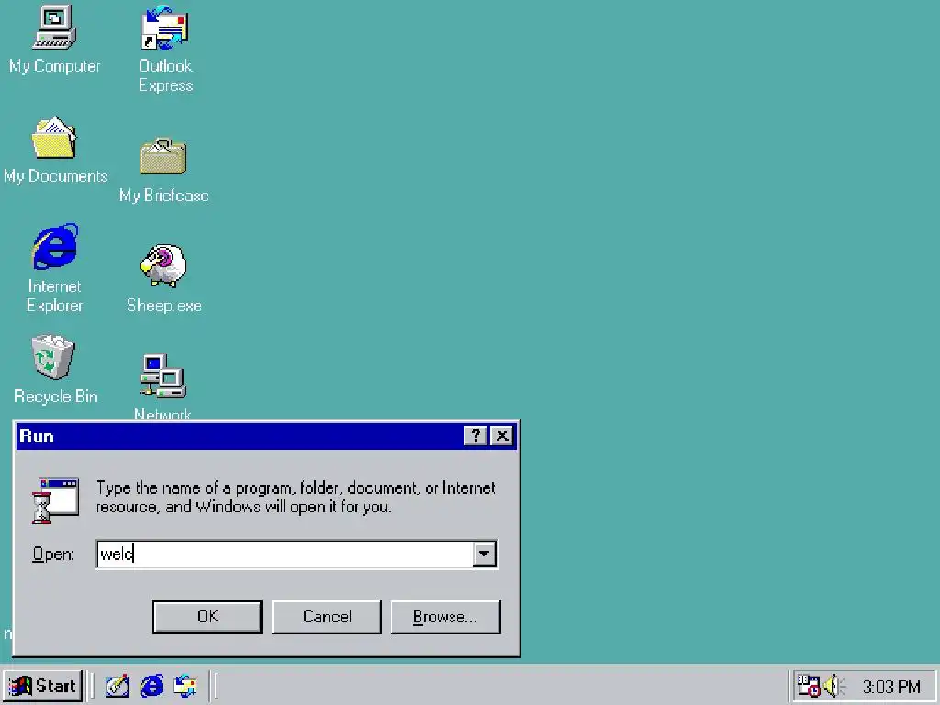The image size is (940, 705).
Task: Select the My Computer desktop icon
Action: 54,27
